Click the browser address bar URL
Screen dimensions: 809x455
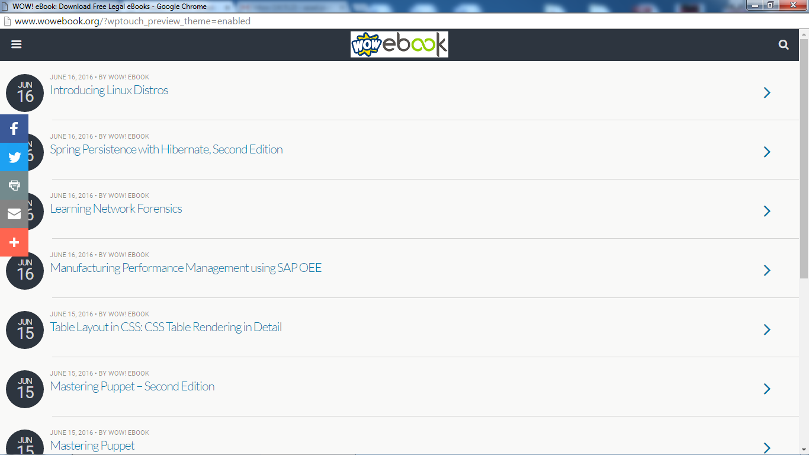pyautogui.click(x=133, y=21)
